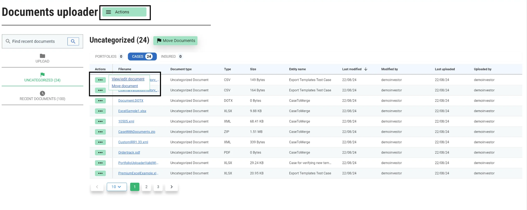The height and width of the screenshot is (210, 527).
Task: Open the Actions hamburger menu
Action: 124,12
